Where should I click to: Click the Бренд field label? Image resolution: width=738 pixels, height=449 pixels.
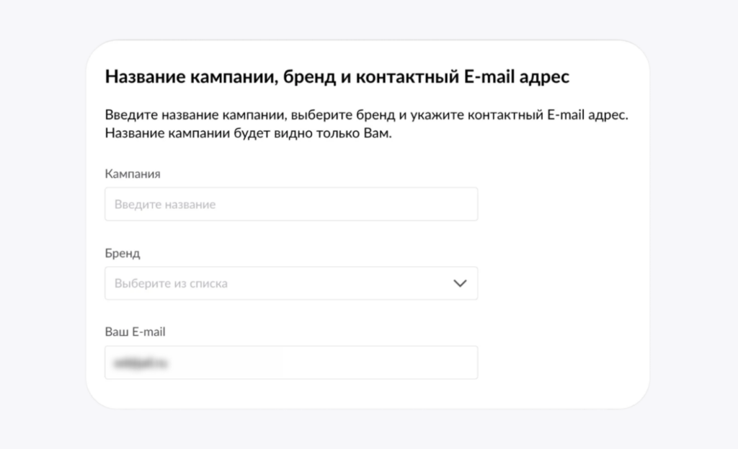(x=123, y=253)
